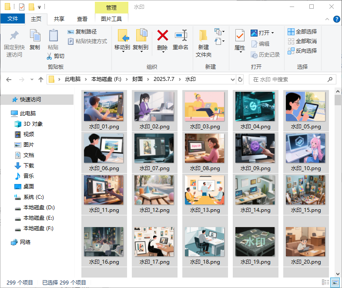Switch to details view in status bar

click(x=325, y=282)
